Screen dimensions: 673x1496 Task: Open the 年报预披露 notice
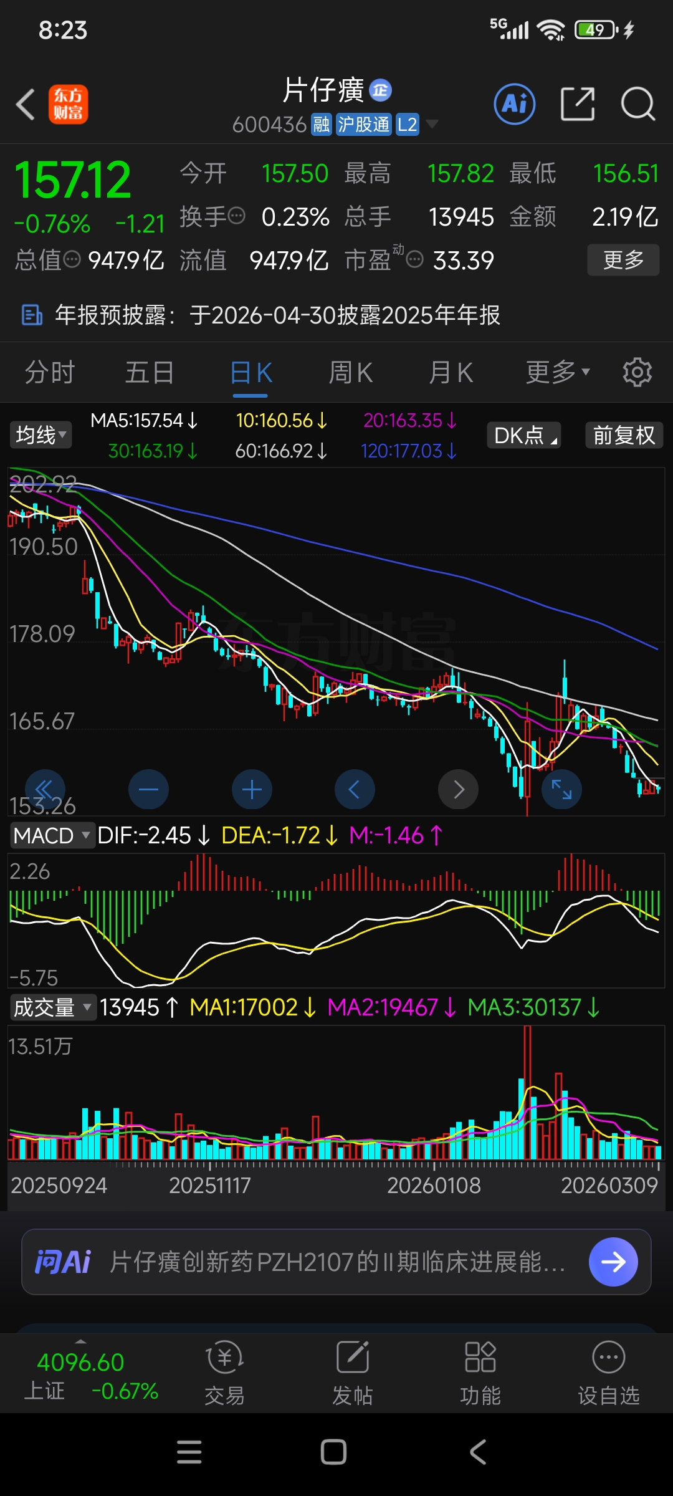click(336, 315)
